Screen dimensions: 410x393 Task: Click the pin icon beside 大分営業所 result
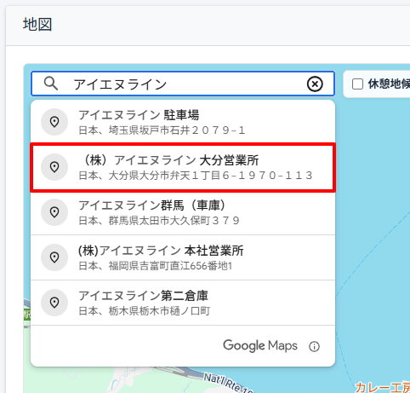(x=54, y=167)
